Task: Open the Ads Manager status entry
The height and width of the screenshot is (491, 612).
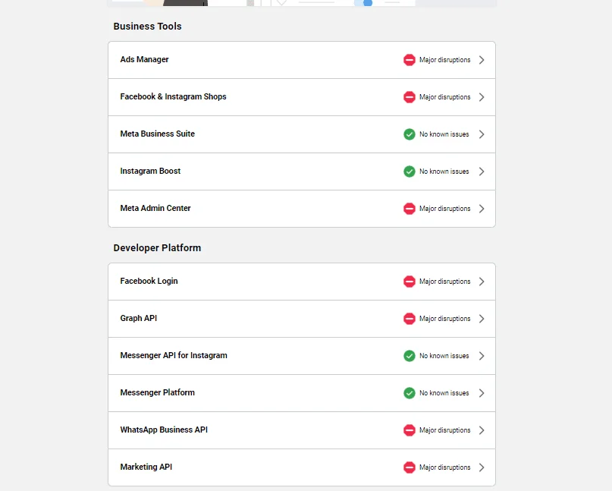Action: [302, 60]
